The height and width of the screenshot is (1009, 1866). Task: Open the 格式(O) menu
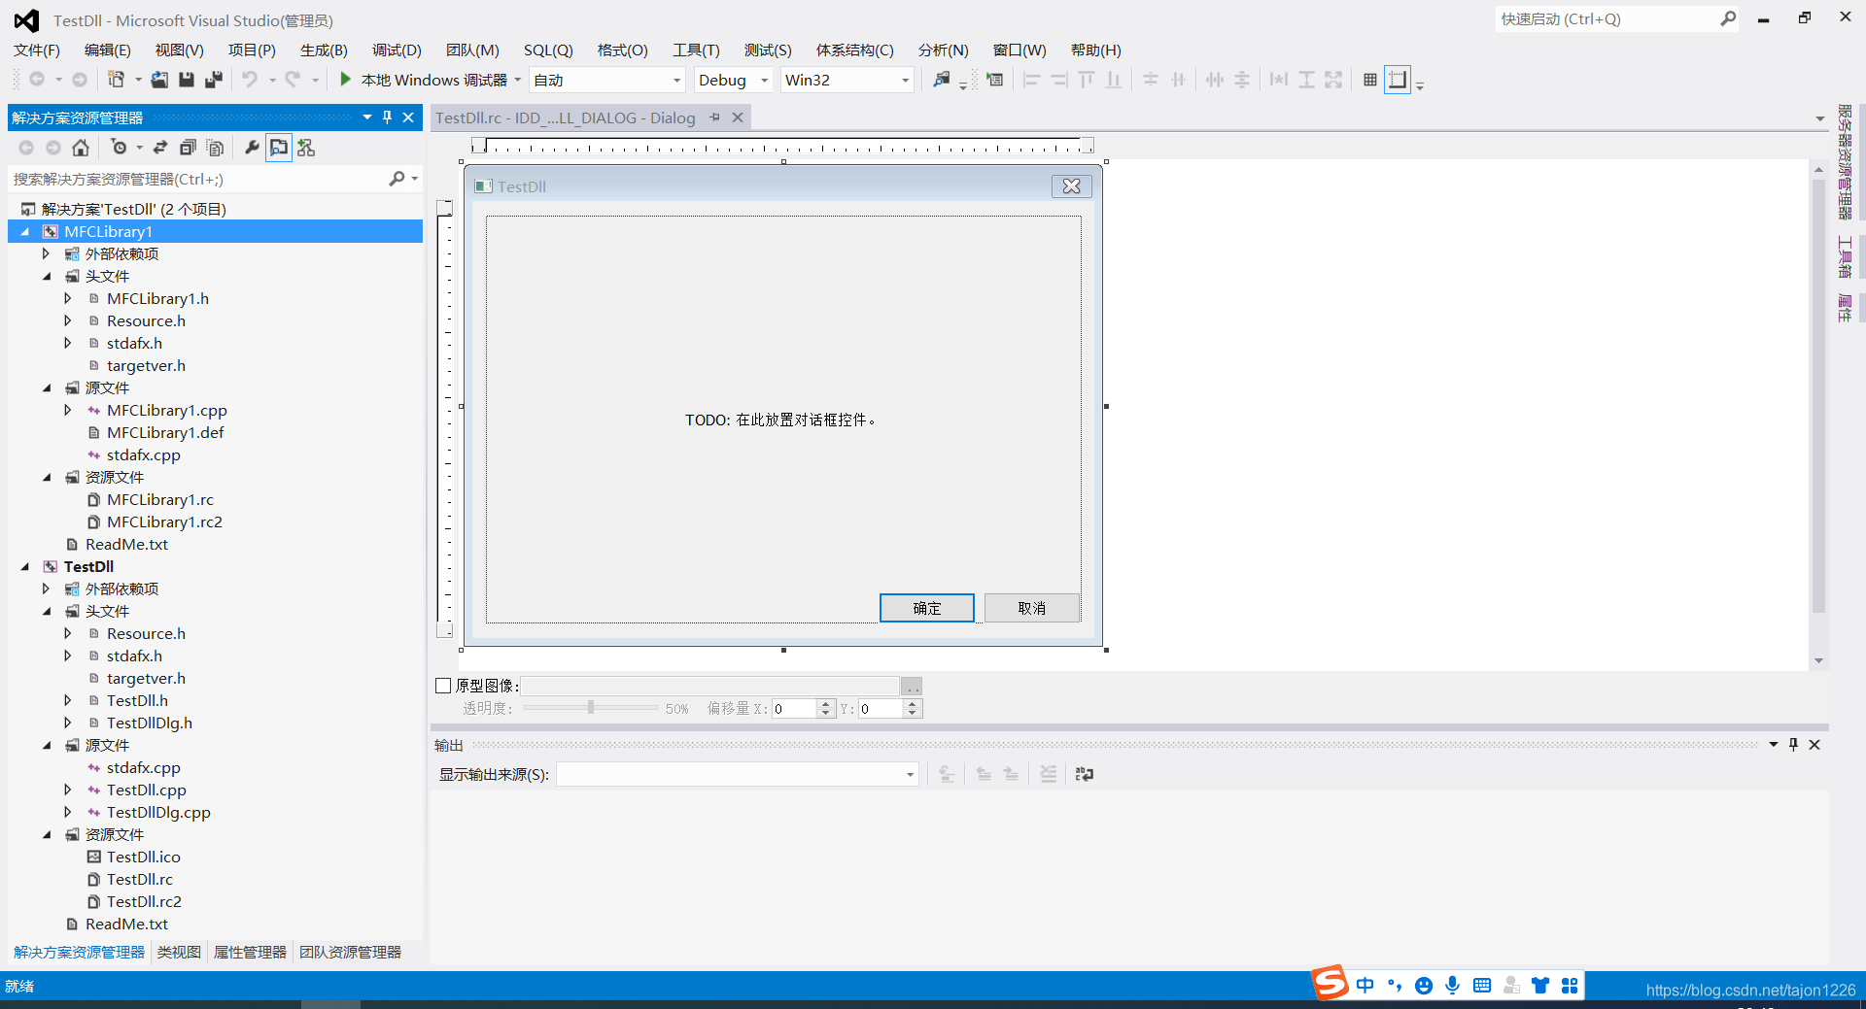tap(622, 50)
